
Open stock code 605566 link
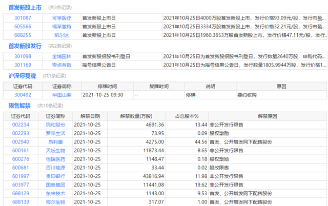[x=23, y=27]
